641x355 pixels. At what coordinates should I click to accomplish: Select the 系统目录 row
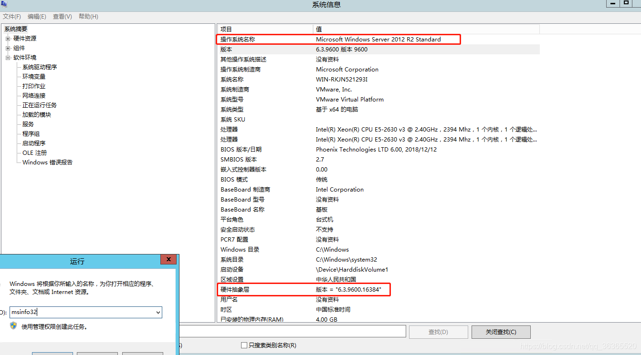[x=378, y=260]
